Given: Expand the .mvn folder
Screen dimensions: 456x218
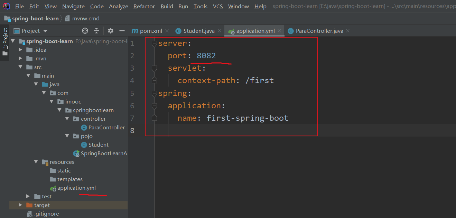Looking at the screenshot, I should pos(21,58).
